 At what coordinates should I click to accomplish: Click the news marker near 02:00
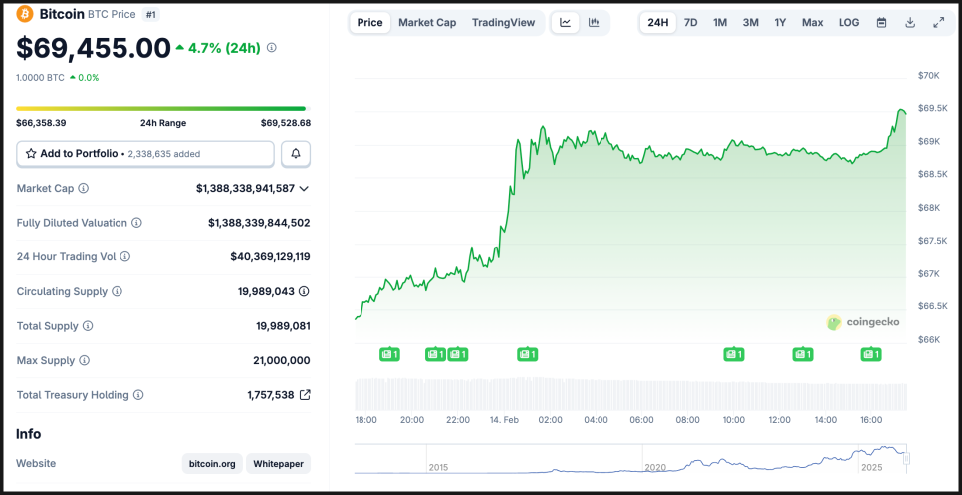click(527, 354)
